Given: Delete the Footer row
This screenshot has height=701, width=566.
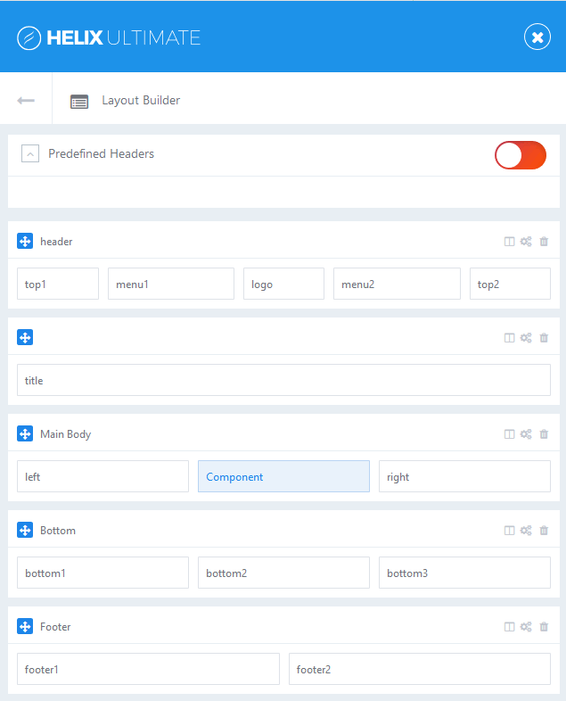Looking at the screenshot, I should [544, 627].
